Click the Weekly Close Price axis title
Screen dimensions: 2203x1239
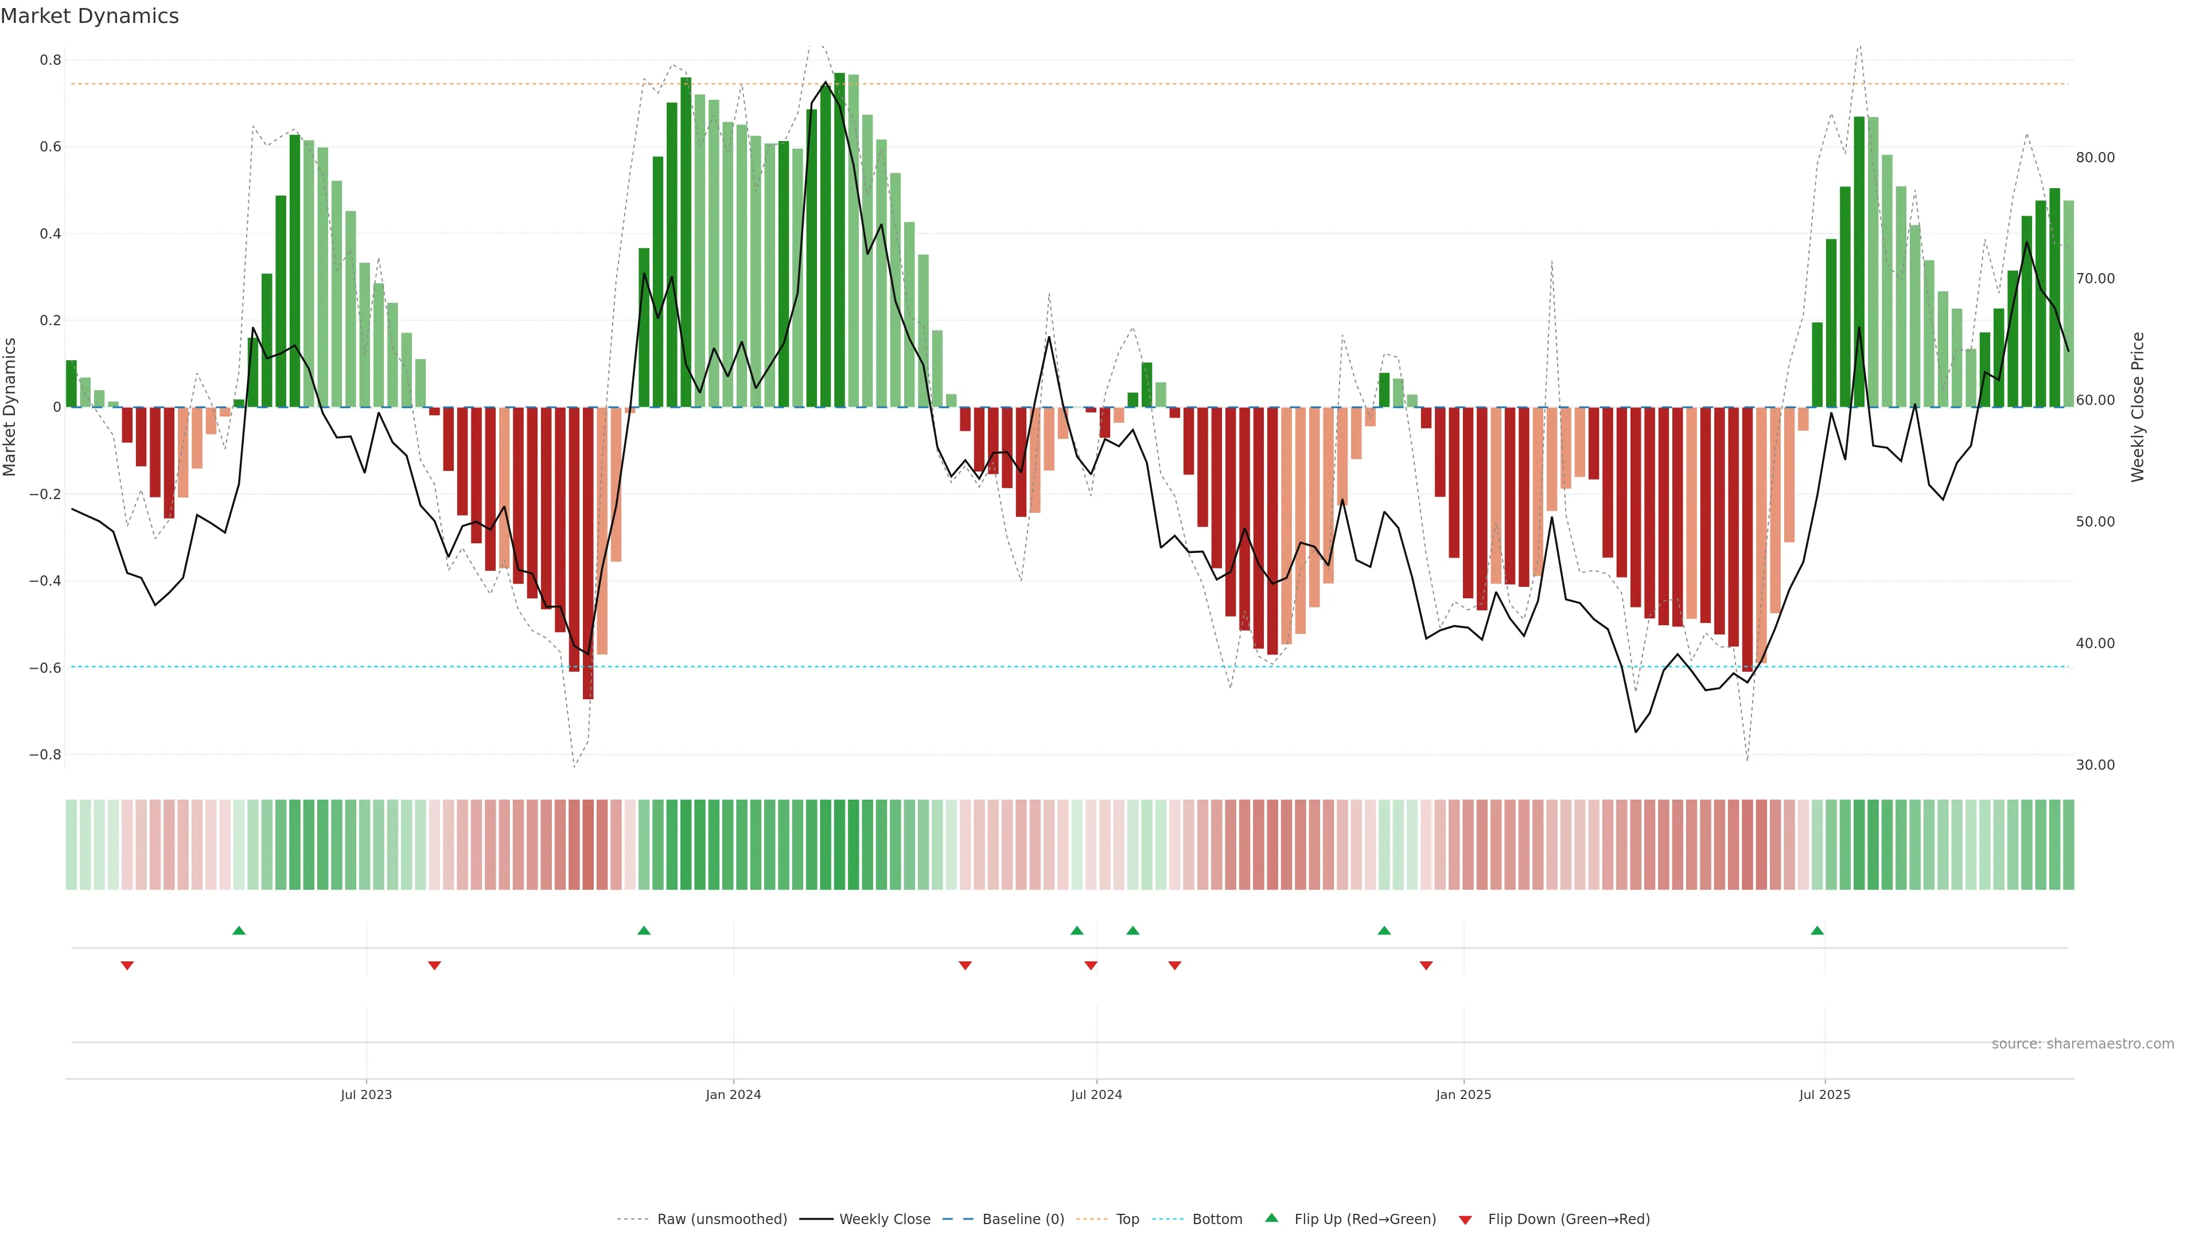(x=2137, y=407)
